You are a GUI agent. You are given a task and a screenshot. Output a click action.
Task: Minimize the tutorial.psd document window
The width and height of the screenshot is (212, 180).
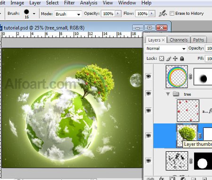[x=138, y=28]
